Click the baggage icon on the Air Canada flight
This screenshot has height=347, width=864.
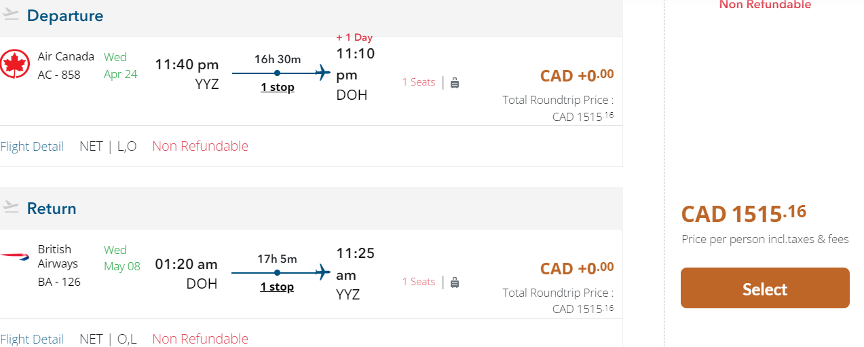(455, 83)
